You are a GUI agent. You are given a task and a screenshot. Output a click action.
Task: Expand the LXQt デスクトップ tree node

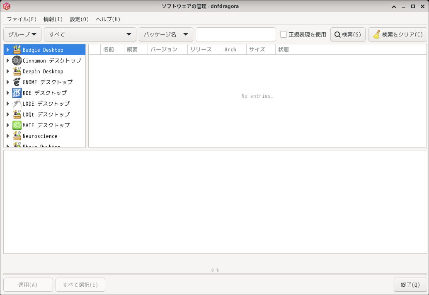(8, 114)
